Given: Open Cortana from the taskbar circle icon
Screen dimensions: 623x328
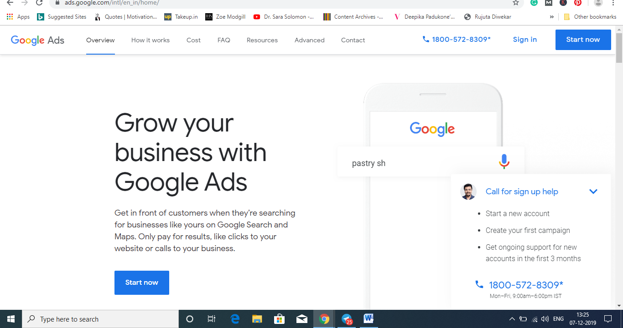Looking at the screenshot, I should tap(190, 319).
